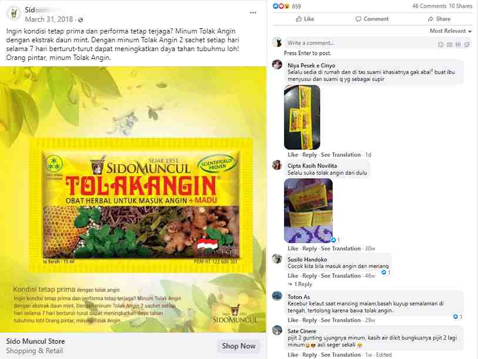
Task: Insert an emoji in the comment box
Action: click(440, 45)
